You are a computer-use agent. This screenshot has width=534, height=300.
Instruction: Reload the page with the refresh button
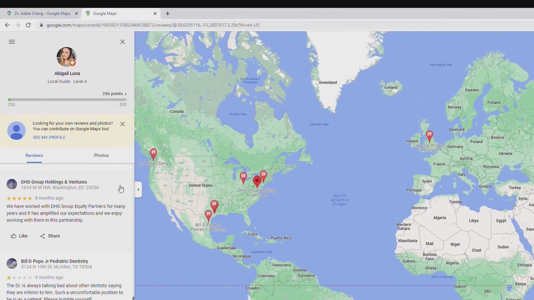tap(28, 25)
